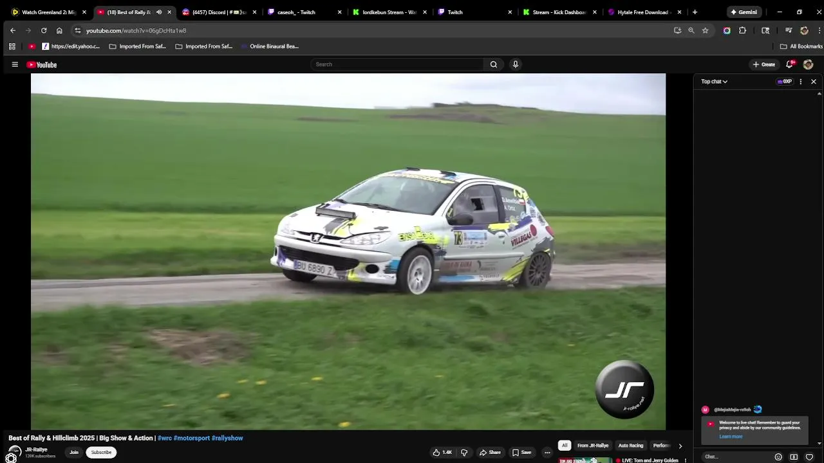824x463 pixels.
Task: Save the video to a playlist
Action: (521, 452)
